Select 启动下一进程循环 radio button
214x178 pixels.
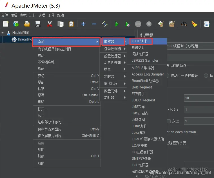(168, 76)
